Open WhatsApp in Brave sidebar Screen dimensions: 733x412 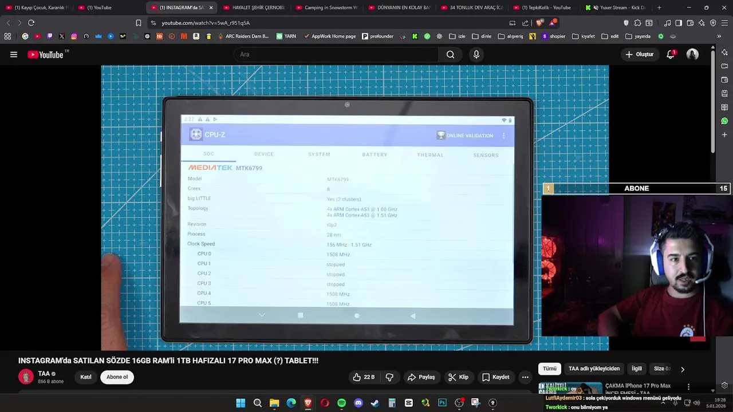tap(724, 121)
